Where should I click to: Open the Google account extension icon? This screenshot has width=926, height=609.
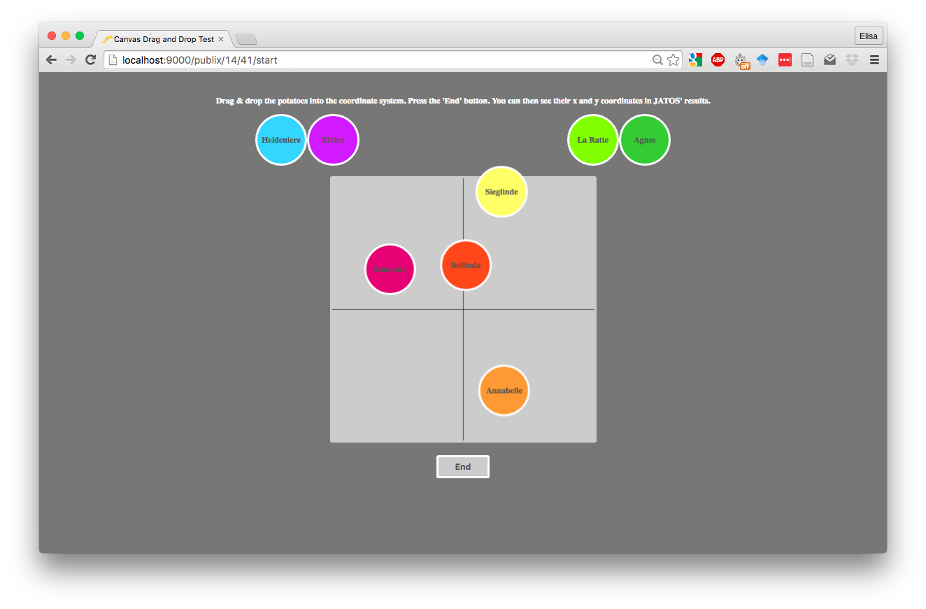click(x=695, y=60)
